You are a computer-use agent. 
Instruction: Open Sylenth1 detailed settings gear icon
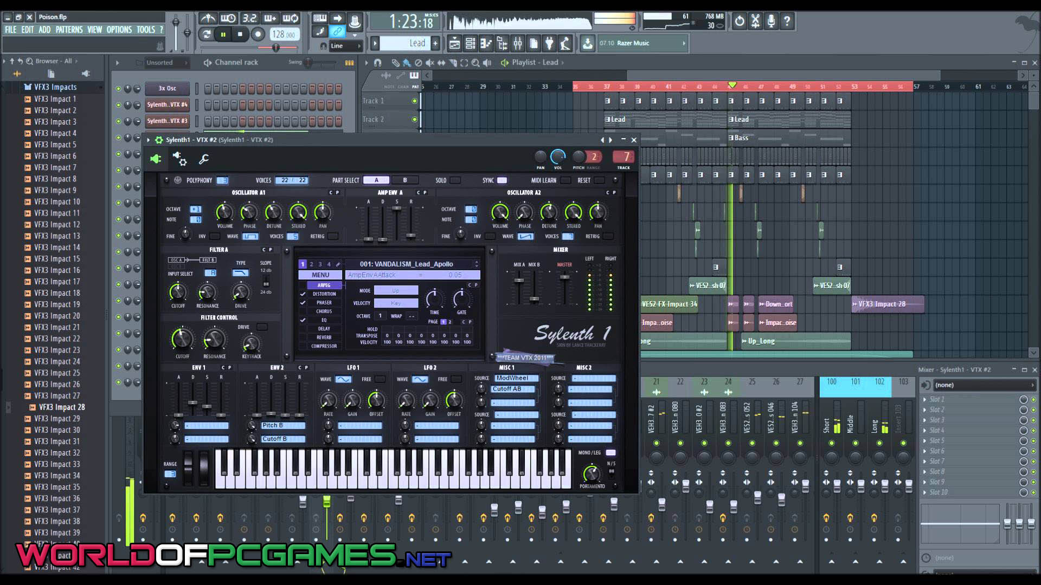[x=179, y=159]
